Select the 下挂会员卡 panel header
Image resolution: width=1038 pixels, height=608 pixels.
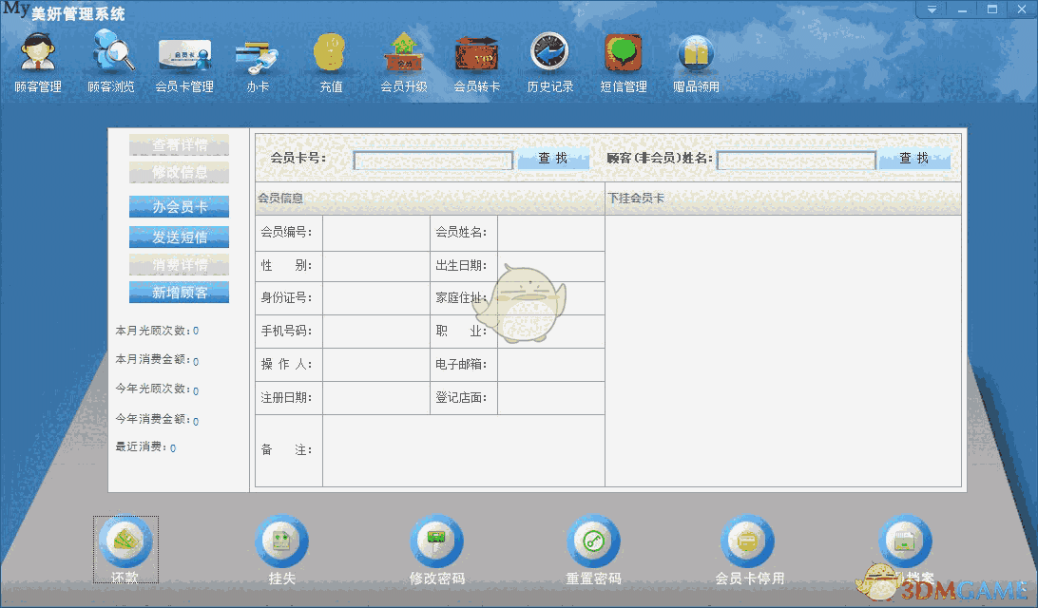click(x=783, y=198)
